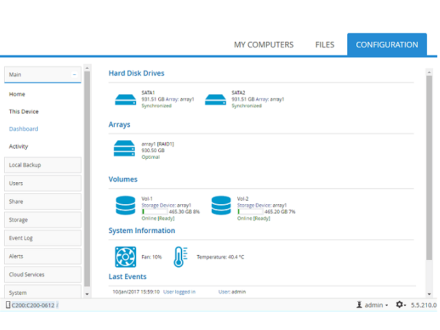Click the Last Events heading link
This screenshot has width=440, height=330.
tap(127, 276)
